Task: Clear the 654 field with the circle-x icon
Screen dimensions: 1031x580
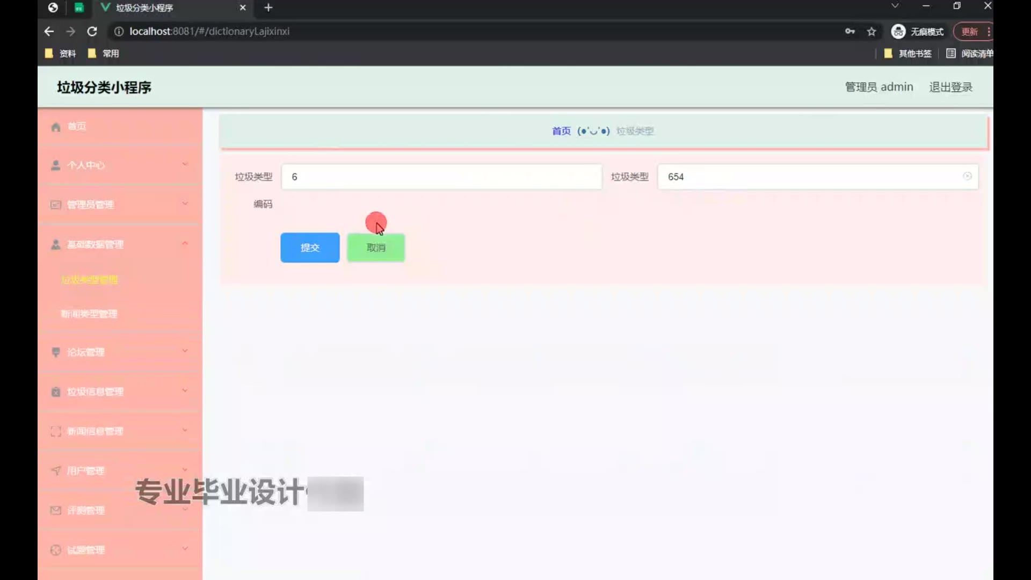Action: (967, 176)
